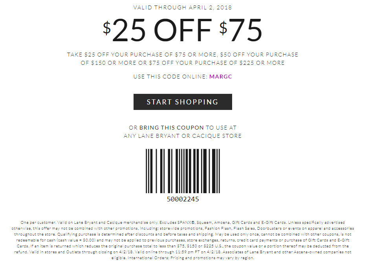Click the START SHOPPING button
The height and width of the screenshot is (267, 370).
(183, 102)
